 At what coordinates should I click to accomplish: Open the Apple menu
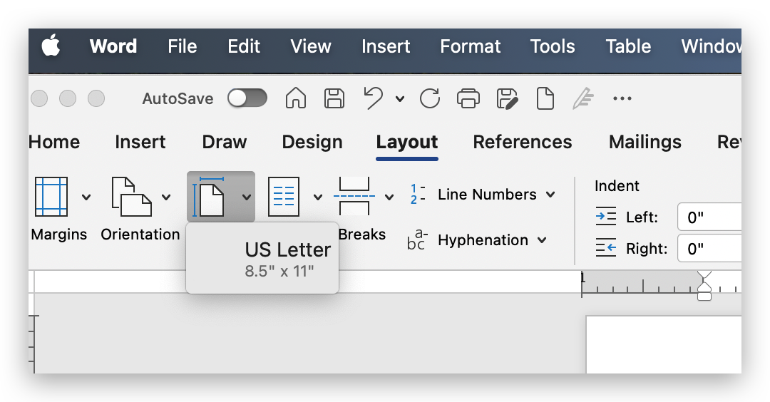[51, 46]
